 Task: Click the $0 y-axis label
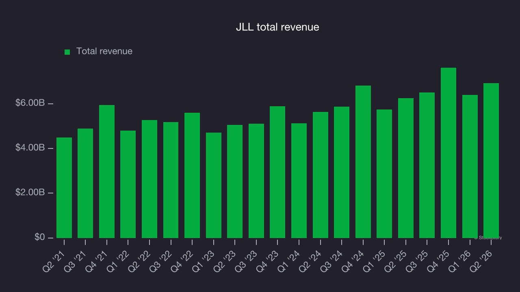tap(40, 237)
